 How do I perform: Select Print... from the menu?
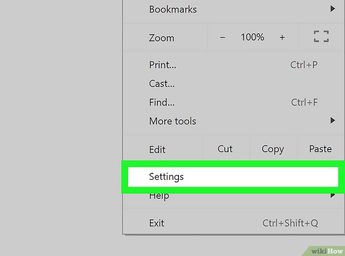(163, 65)
